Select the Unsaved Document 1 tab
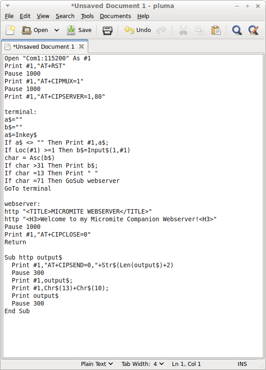The height and width of the screenshot is (370, 266). coord(43,46)
